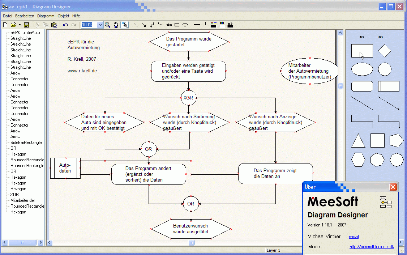The height and width of the screenshot is (255, 407).
Task: Select SideBarRectangle in the object list
Action: [26, 143]
